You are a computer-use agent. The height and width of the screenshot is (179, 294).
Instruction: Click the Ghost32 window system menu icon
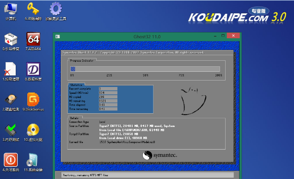(58, 37)
